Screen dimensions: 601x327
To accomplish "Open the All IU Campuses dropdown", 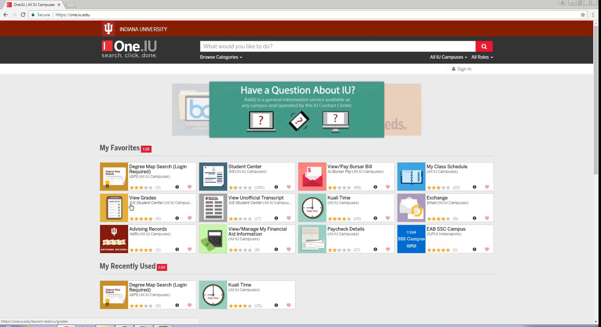I will pyautogui.click(x=448, y=57).
